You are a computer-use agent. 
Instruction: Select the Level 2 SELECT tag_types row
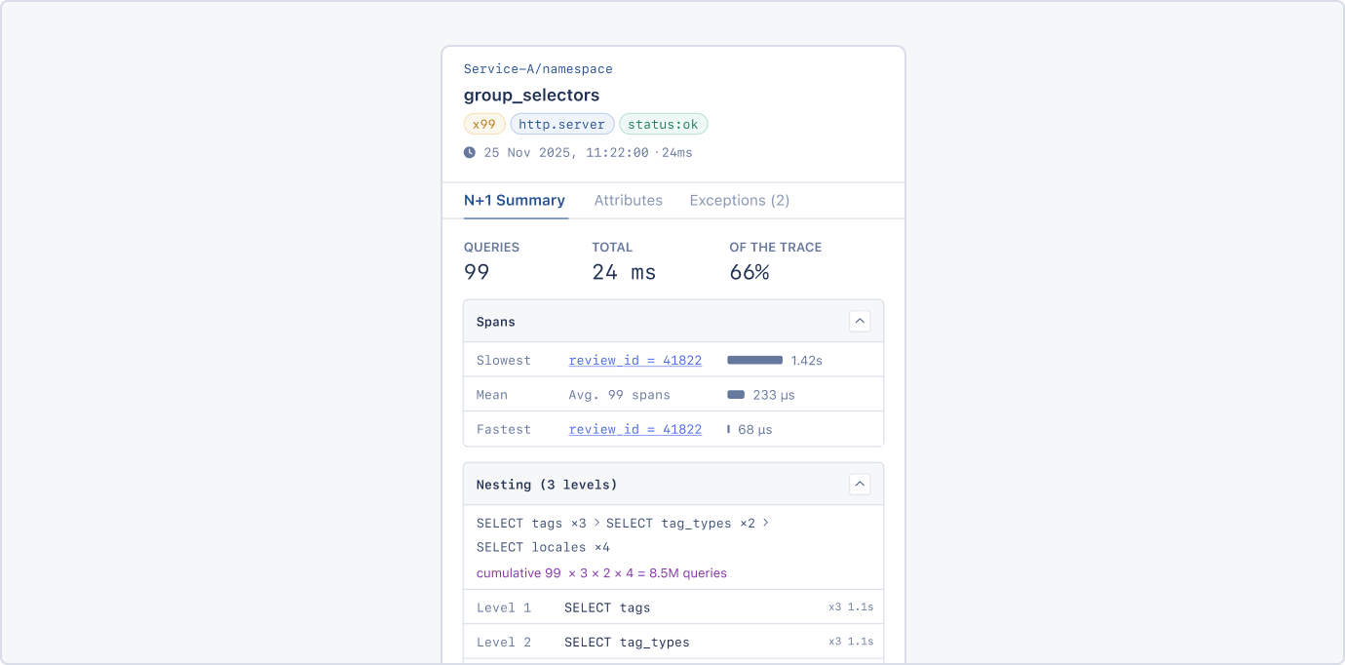click(x=673, y=642)
